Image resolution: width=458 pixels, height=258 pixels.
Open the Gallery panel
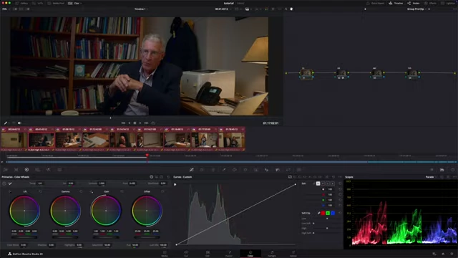tap(21, 3)
